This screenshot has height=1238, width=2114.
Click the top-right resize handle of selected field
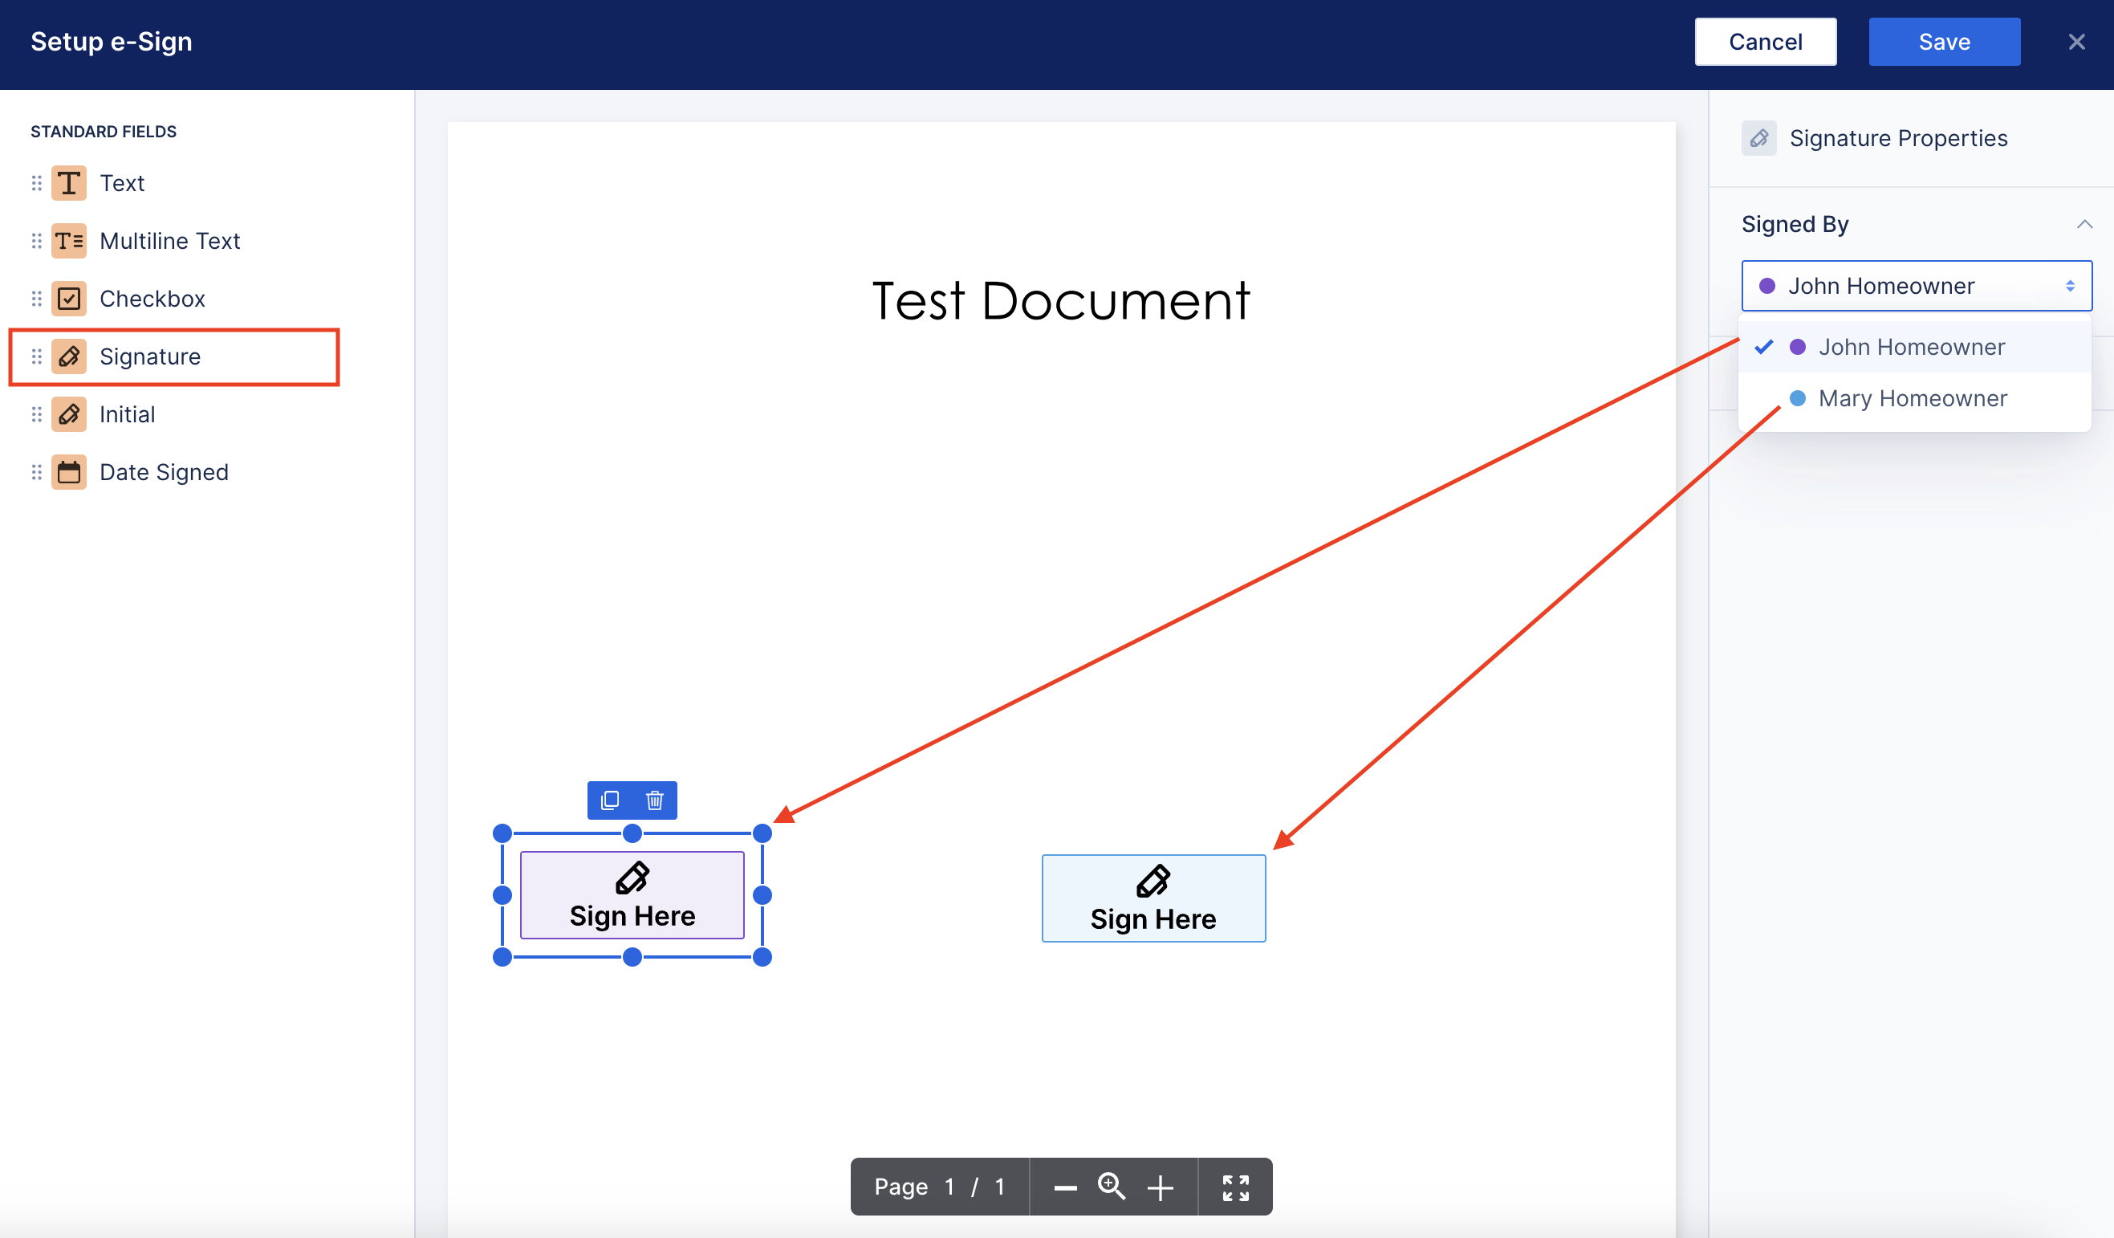pos(762,833)
